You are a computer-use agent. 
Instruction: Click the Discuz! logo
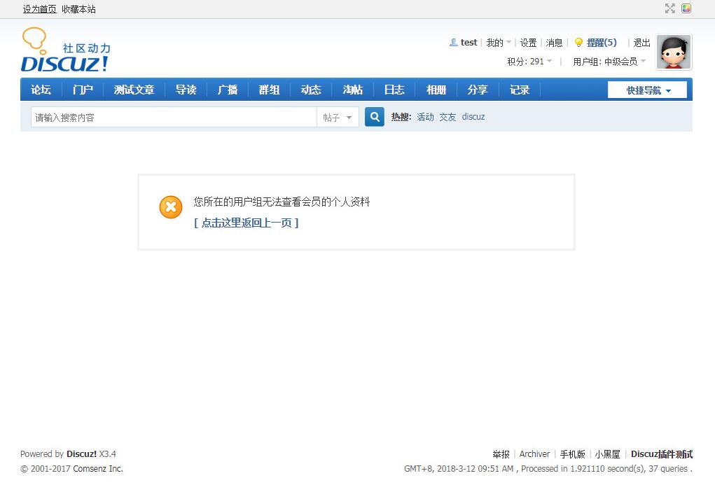[65, 50]
